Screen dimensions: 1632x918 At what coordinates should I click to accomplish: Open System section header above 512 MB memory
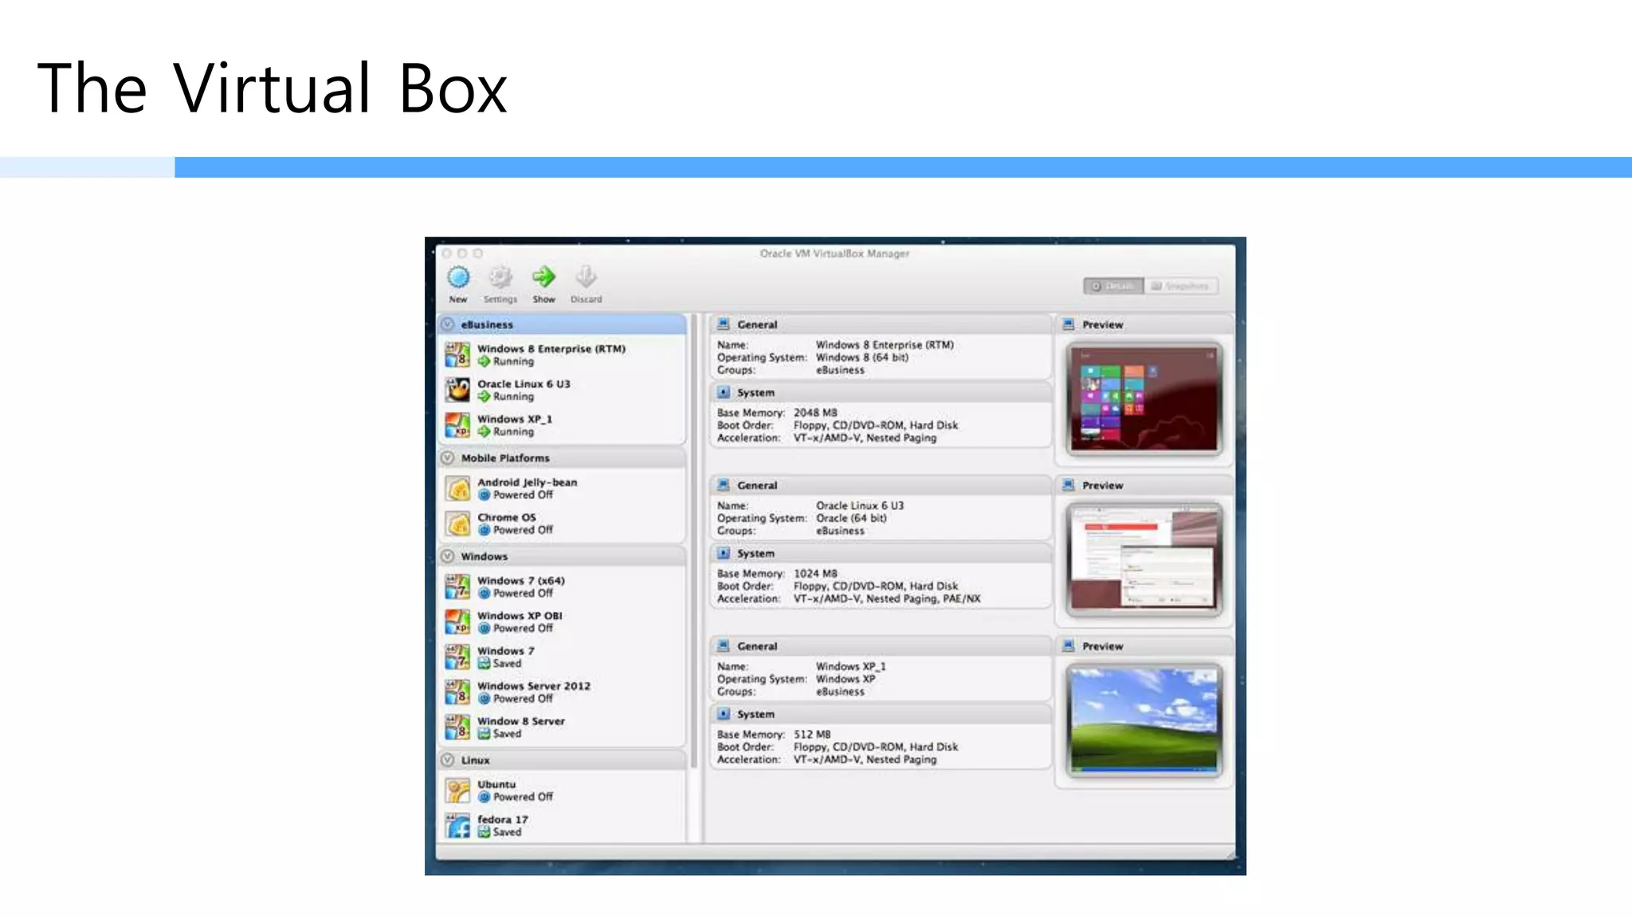pyautogui.click(x=881, y=715)
